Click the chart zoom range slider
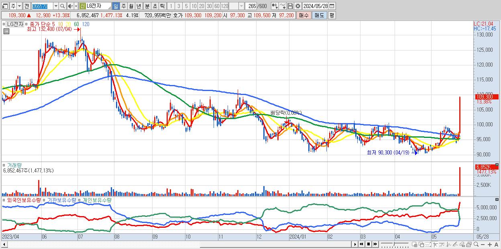The height and width of the screenshot is (249, 501). click(x=395, y=244)
